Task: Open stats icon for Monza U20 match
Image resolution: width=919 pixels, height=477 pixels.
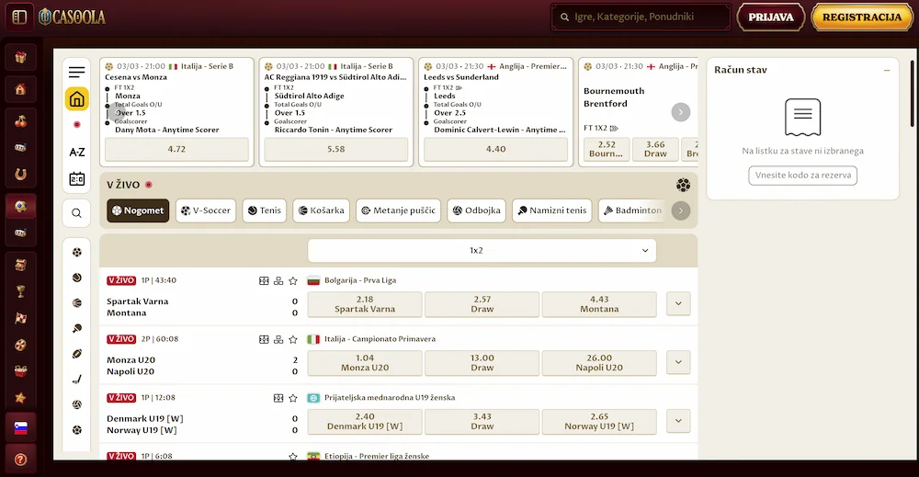Action: pos(278,339)
